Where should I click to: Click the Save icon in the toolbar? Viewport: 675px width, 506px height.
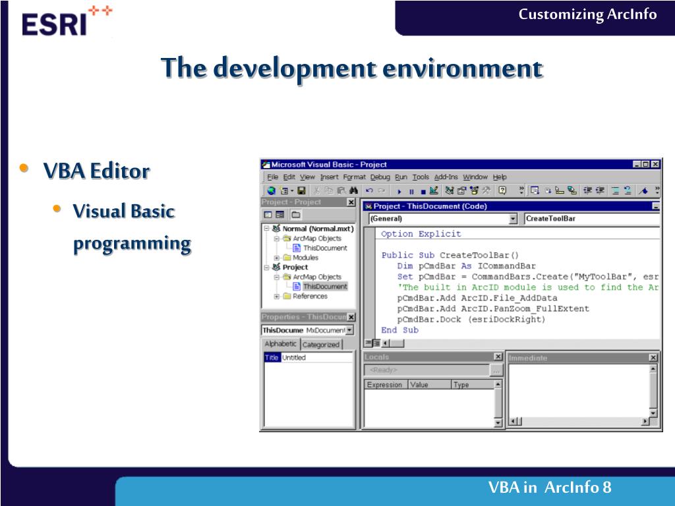point(301,190)
